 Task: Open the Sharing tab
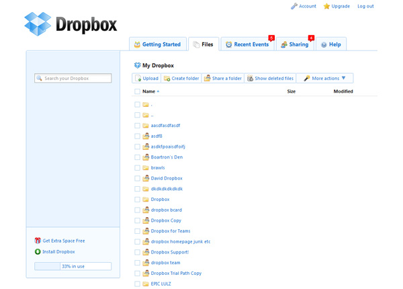pos(295,44)
